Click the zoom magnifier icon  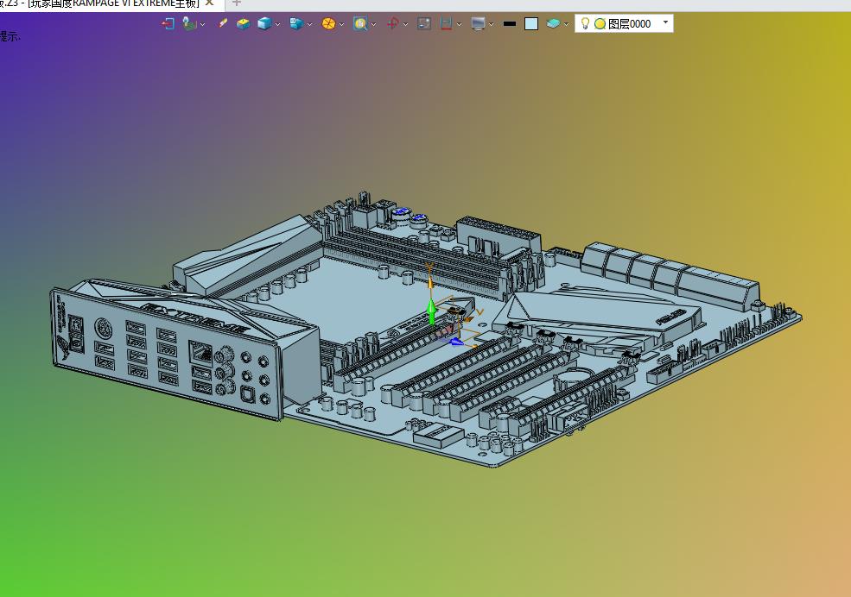coord(359,24)
